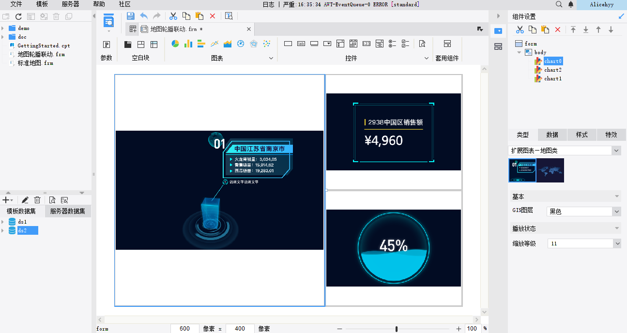Insert a pie chart from the chart palette
The height and width of the screenshot is (333, 627).
click(175, 44)
